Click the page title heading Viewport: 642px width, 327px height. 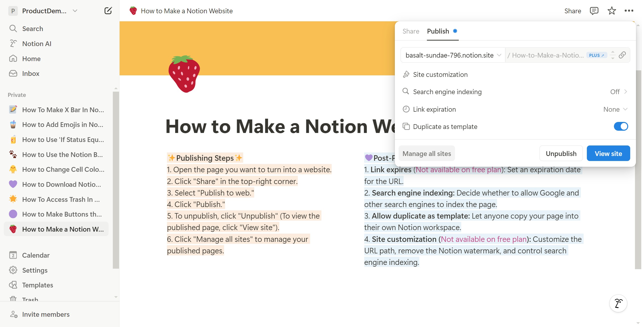[x=280, y=126]
